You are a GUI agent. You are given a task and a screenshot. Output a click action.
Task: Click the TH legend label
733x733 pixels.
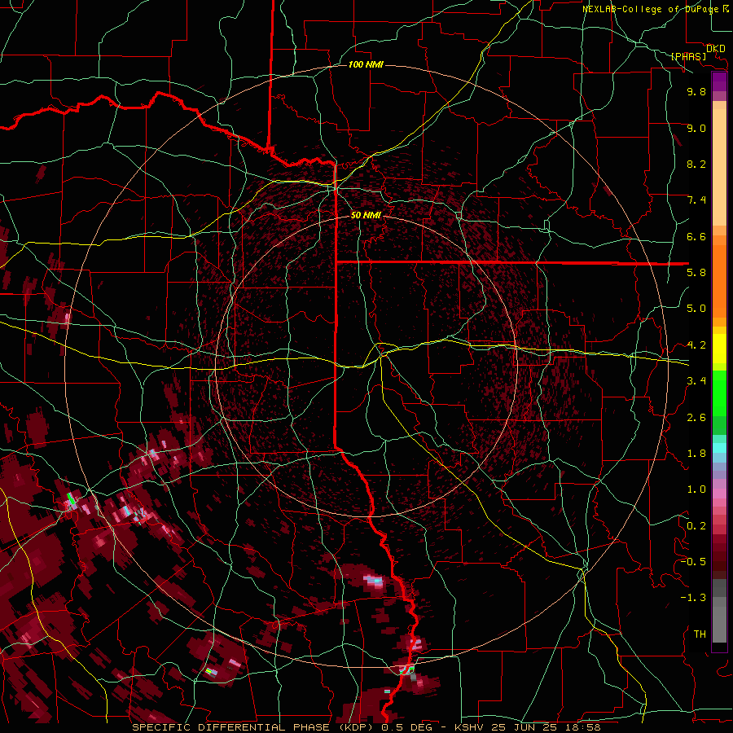[x=700, y=634]
